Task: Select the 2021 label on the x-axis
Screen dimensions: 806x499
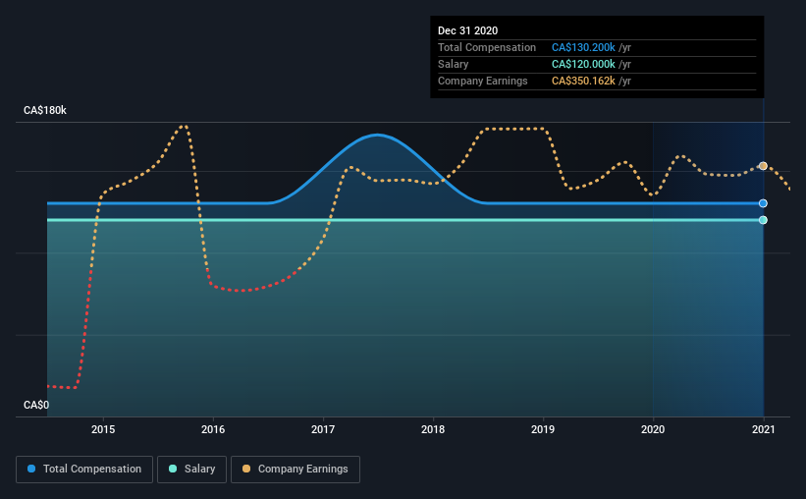Action: tap(764, 429)
